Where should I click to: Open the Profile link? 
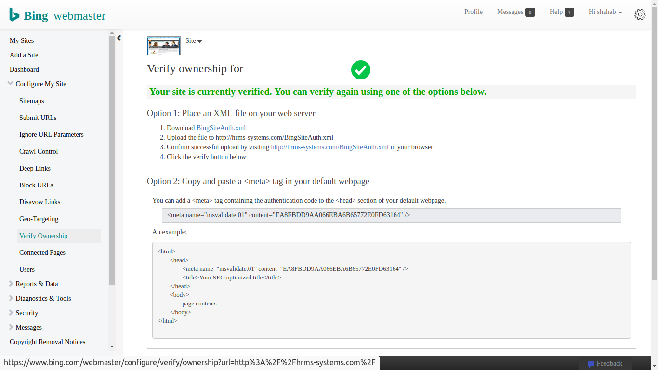point(474,12)
